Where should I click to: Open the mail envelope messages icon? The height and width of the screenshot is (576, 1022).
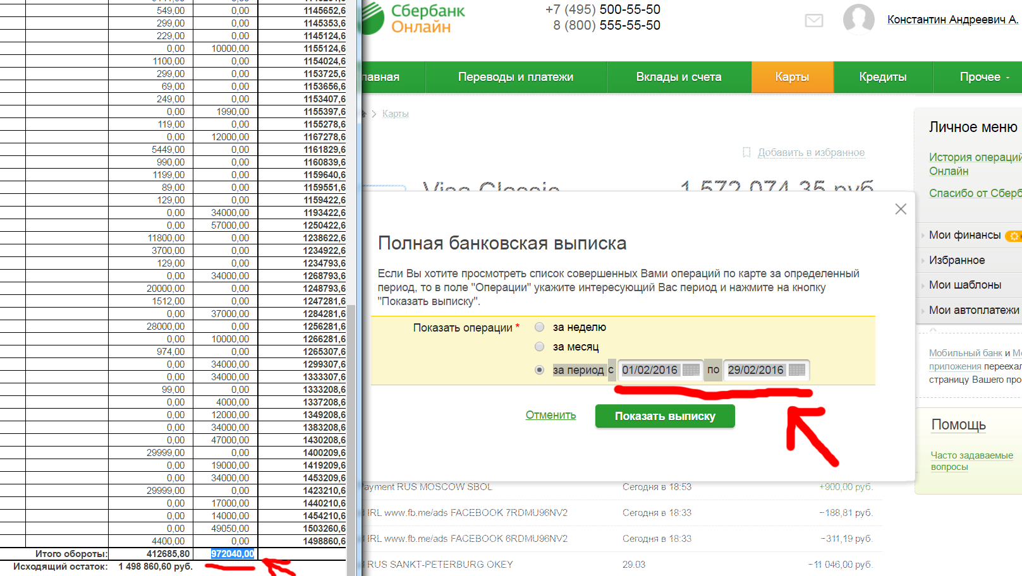pos(813,20)
